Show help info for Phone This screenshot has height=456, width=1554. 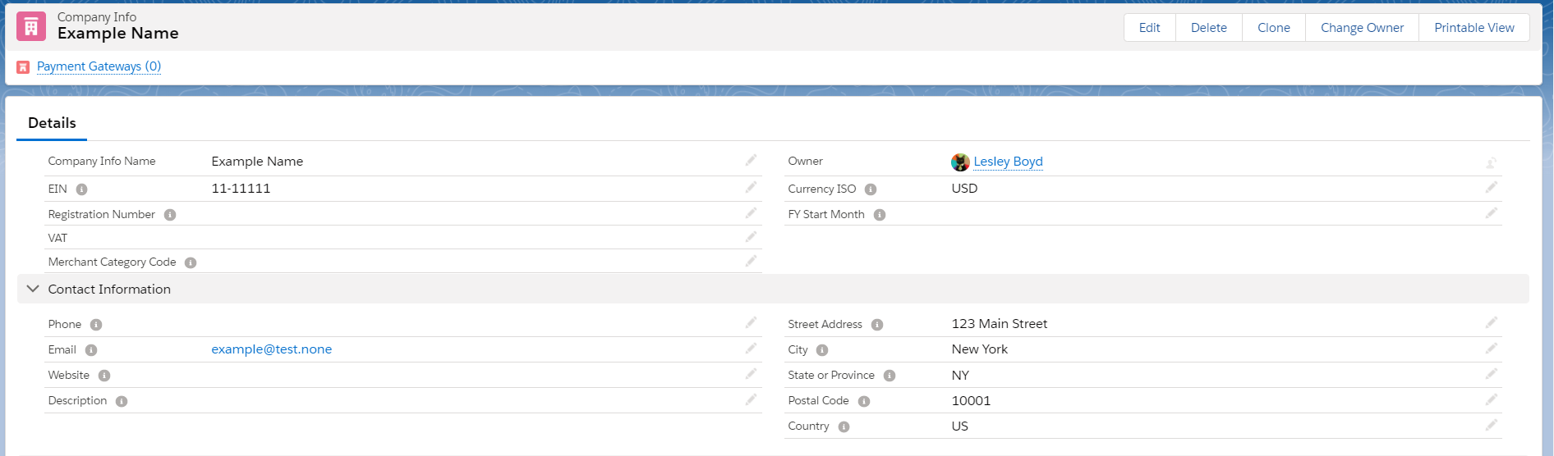point(96,325)
